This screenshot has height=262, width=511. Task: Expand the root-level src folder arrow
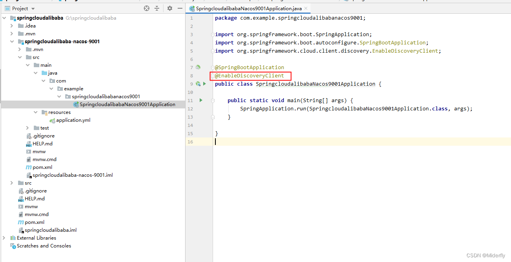[x=12, y=183]
